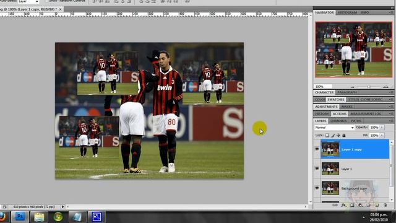Hide the Background copy layer

[317, 188]
